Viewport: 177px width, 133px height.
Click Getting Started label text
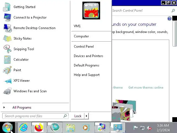pos(24,7)
